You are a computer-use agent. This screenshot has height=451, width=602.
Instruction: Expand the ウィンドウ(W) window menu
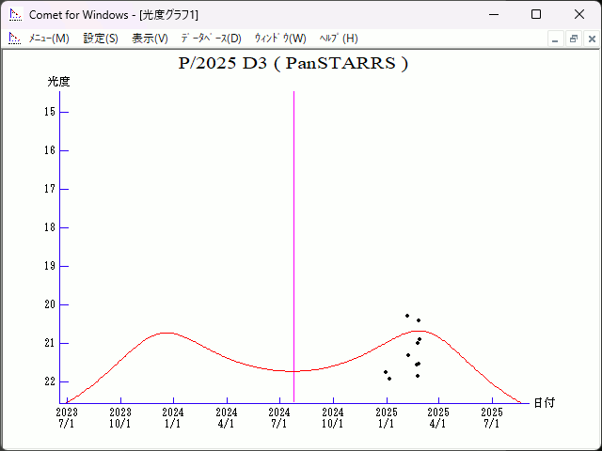pos(280,39)
